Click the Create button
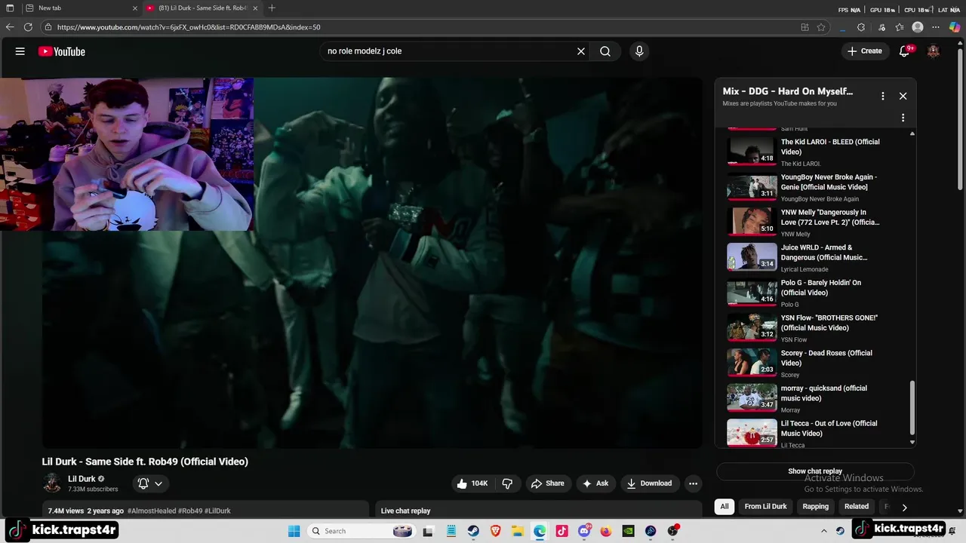Image resolution: width=966 pixels, height=543 pixels. click(864, 51)
